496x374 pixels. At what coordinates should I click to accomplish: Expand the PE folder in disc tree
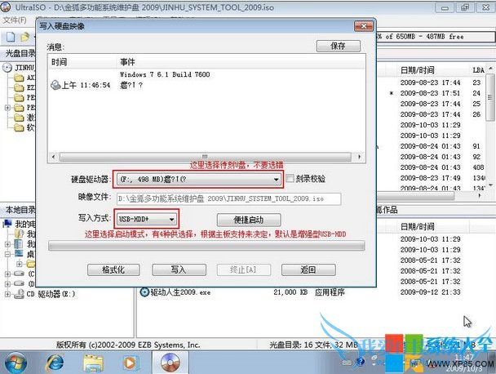point(7,108)
